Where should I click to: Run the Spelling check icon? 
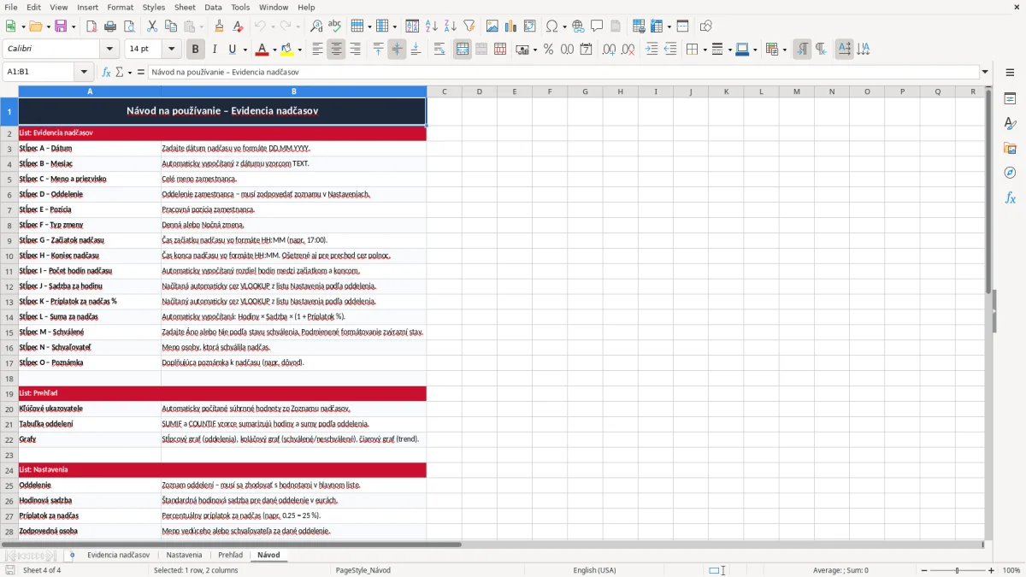pyautogui.click(x=334, y=26)
